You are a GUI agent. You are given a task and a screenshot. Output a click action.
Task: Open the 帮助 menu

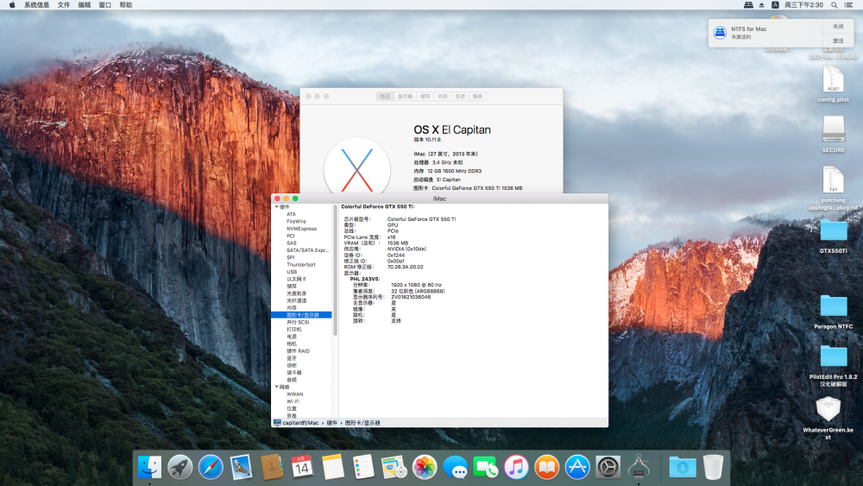[126, 5]
